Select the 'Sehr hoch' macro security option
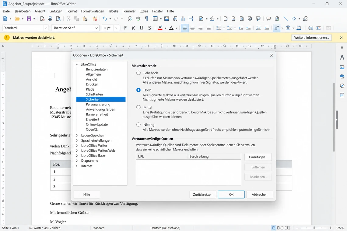Viewport: 347px width, 231px height. (x=138, y=73)
